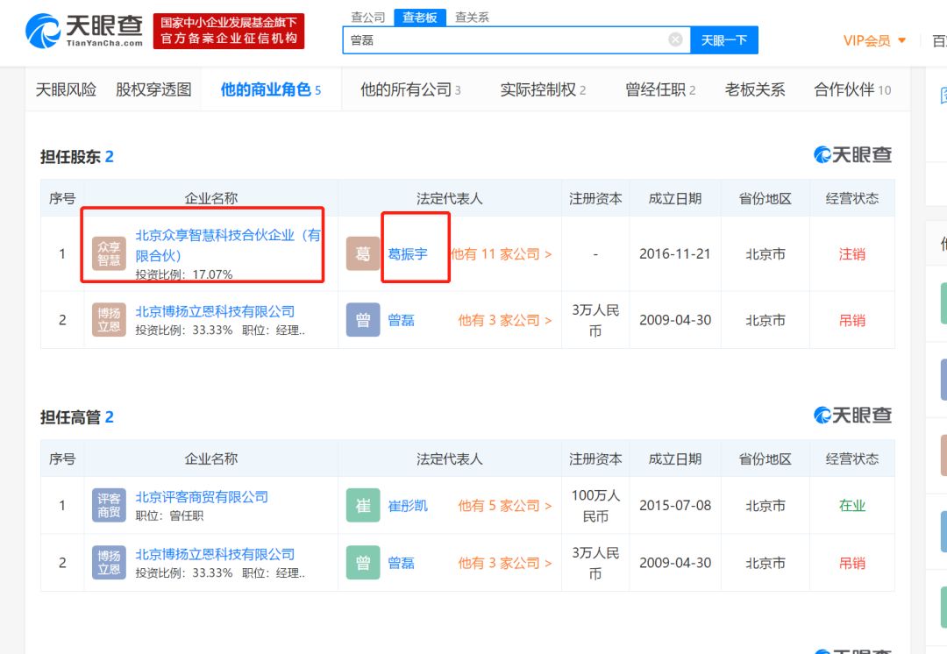The width and height of the screenshot is (947, 654).
Task: Click the 博扬立恩 logo in 担任股东 table
Action: [x=109, y=319]
